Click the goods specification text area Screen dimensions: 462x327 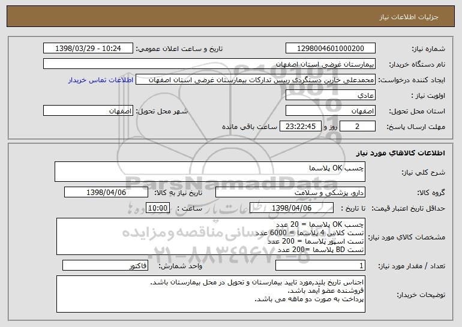(211, 236)
